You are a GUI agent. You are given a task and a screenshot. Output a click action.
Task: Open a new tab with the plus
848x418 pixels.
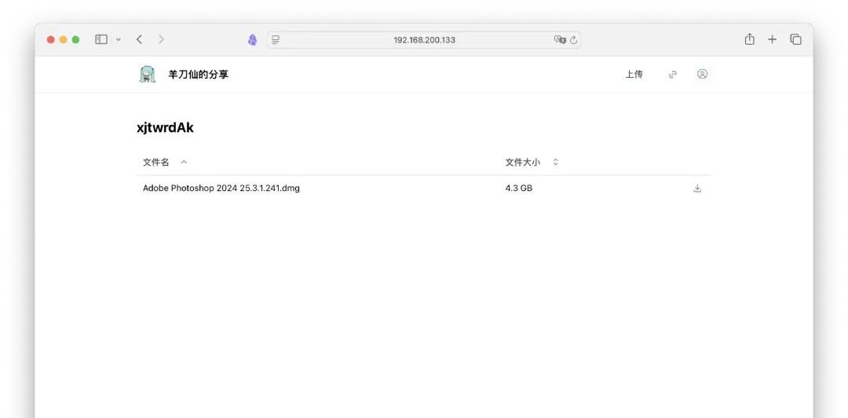[x=773, y=39]
